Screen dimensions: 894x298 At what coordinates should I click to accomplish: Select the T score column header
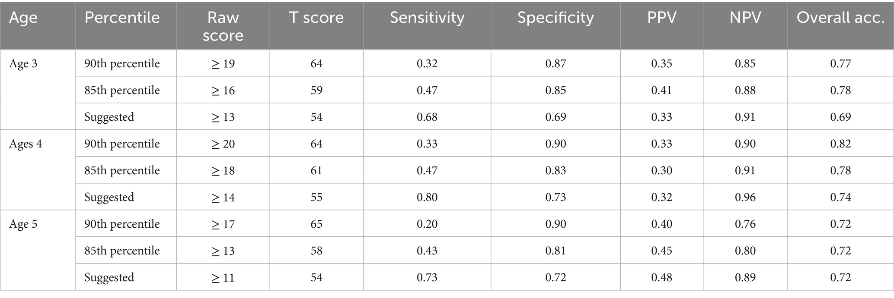[316, 18]
